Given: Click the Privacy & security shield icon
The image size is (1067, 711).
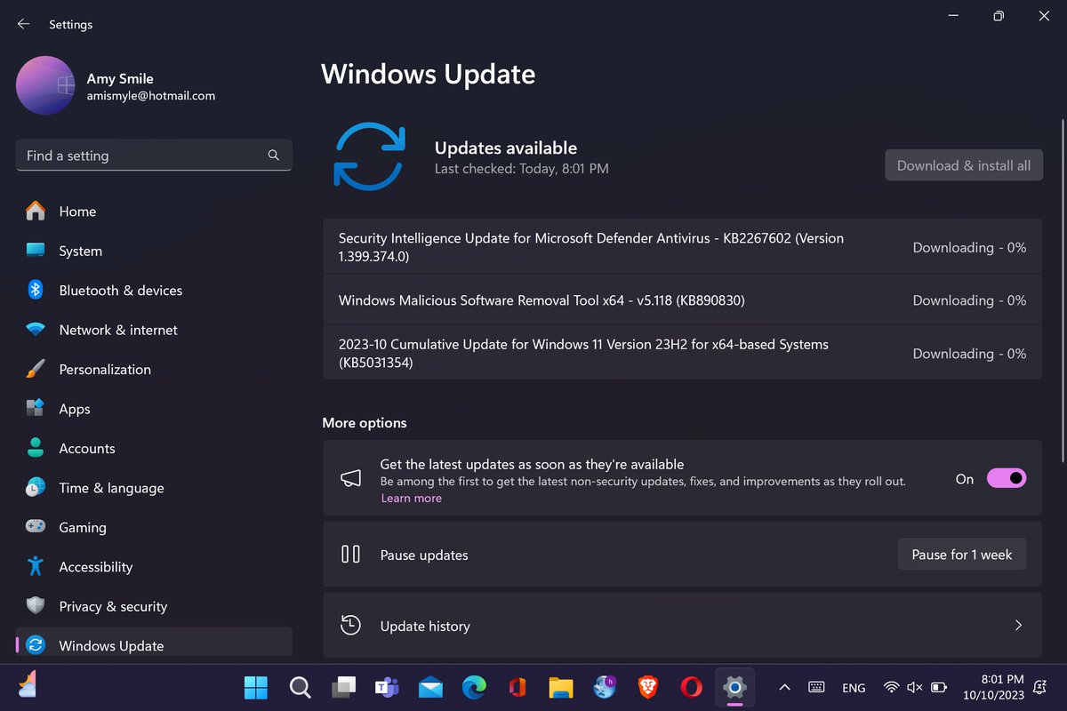Looking at the screenshot, I should click(36, 606).
